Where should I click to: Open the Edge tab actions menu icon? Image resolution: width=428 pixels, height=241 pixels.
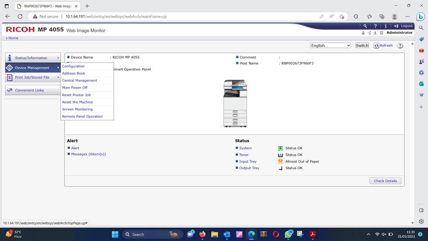pos(7,6)
